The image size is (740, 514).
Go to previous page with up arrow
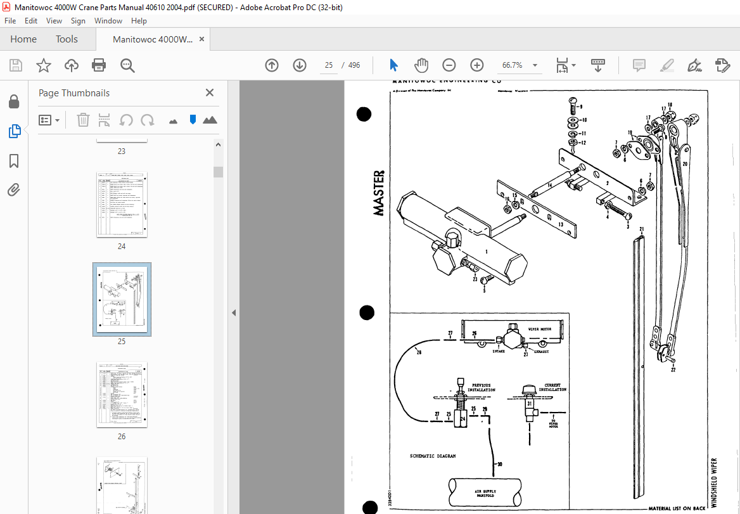pos(271,65)
